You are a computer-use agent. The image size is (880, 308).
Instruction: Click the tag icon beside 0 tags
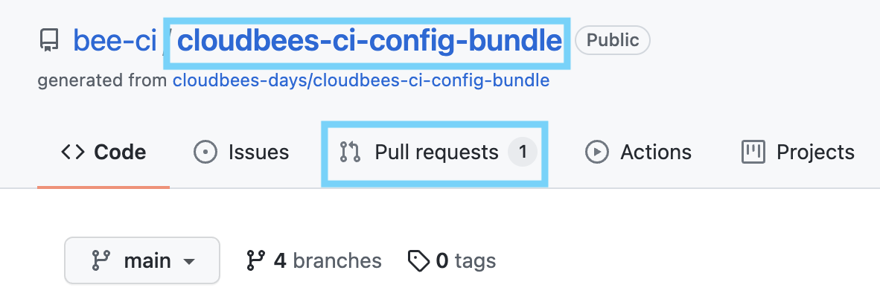418,260
